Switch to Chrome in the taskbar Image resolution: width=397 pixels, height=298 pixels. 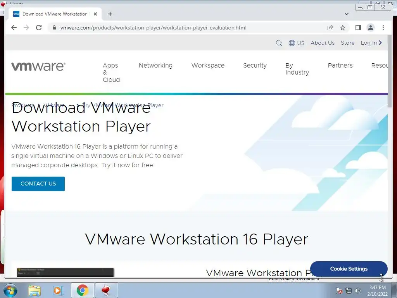pyautogui.click(x=83, y=290)
